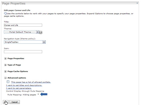Screen dimensions: 142x105
Task: Expand the Page Properties section plus icon
Action: (5, 59)
